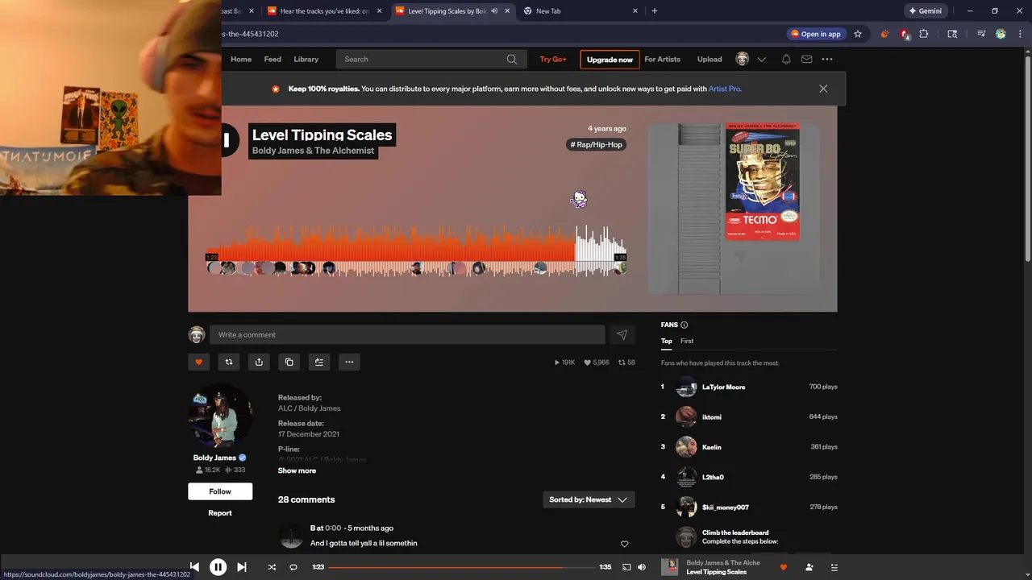This screenshot has width=1032, height=580.
Task: Open the Artist Pro link
Action: click(724, 89)
